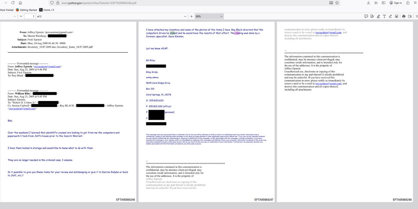The image size is (418, 209).
Task: Open the Getting Started bookmark
Action: tap(26, 10)
